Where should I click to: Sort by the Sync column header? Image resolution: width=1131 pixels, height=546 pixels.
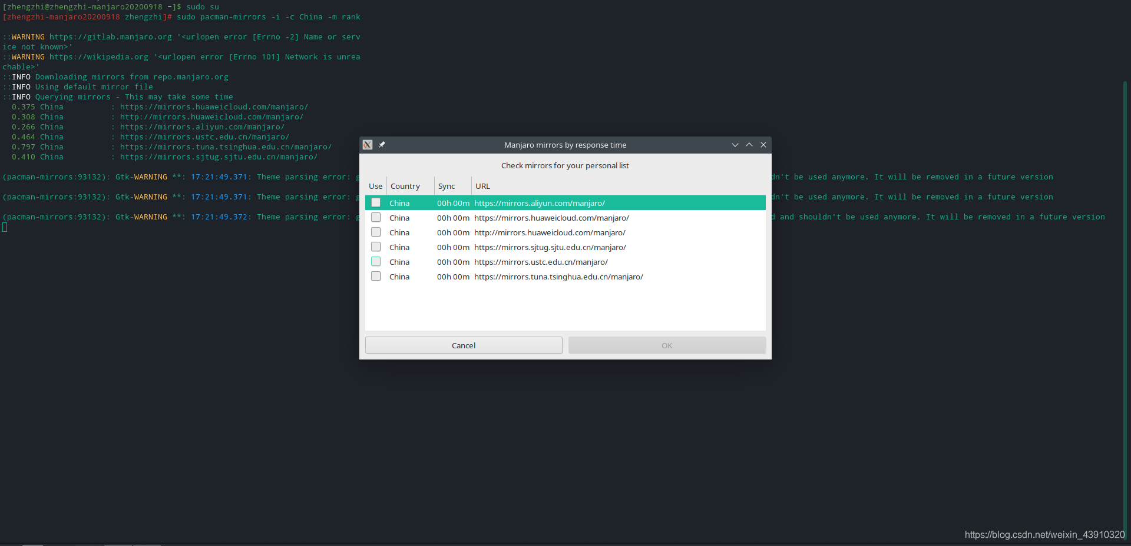pos(453,186)
